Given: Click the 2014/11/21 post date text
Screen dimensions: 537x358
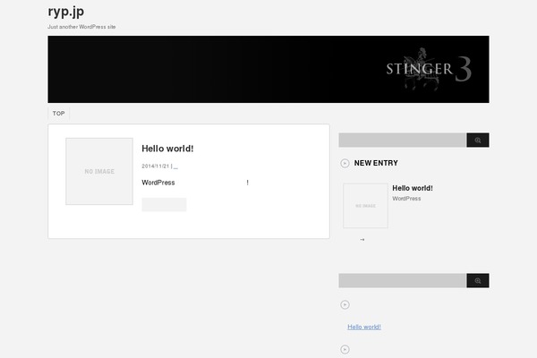Looking at the screenshot, I should pos(156,166).
